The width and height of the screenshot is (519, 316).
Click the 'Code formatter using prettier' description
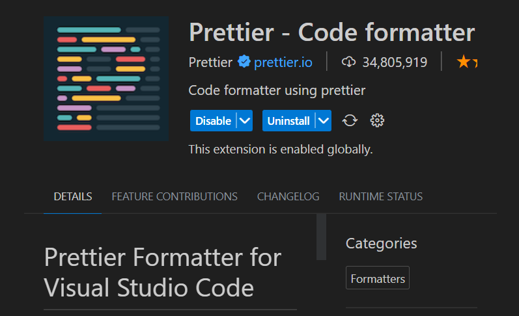pyautogui.click(x=277, y=90)
